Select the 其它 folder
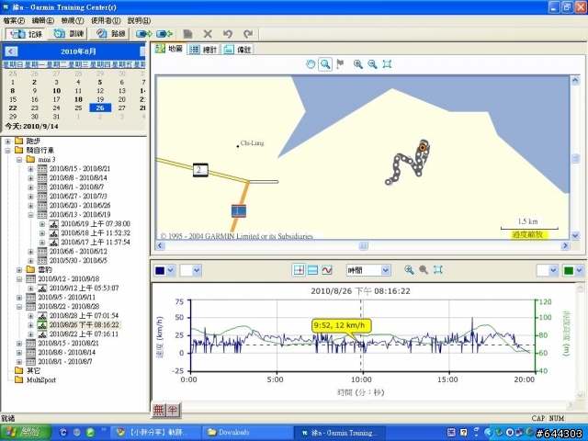Viewport: 588px width, 441px height. pyautogui.click(x=33, y=370)
